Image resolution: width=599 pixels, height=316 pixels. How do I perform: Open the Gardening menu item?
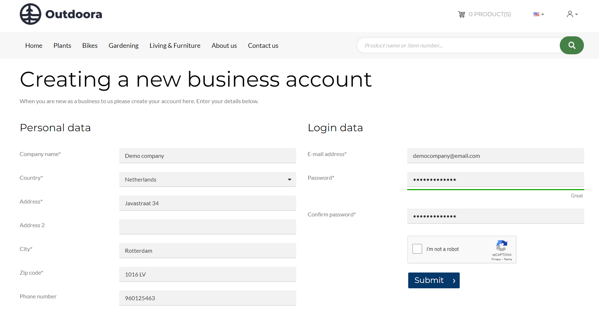[x=123, y=46]
